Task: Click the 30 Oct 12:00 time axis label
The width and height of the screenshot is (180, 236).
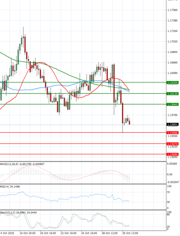Action: [x=130, y=233]
